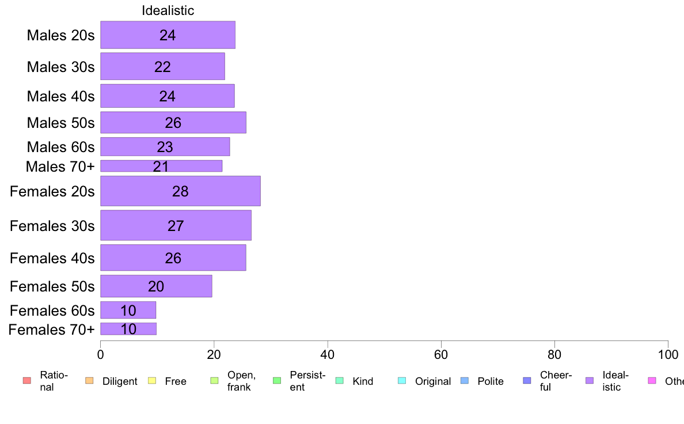Click the Females 30s axis label

pos(52,226)
